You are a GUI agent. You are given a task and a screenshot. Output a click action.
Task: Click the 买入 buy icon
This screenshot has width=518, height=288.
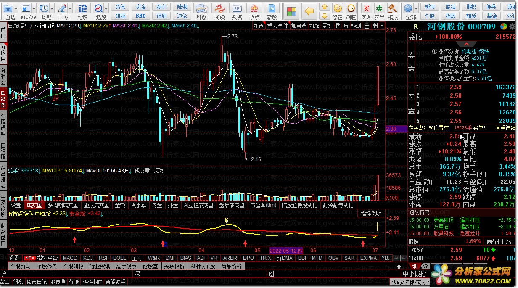367,8
